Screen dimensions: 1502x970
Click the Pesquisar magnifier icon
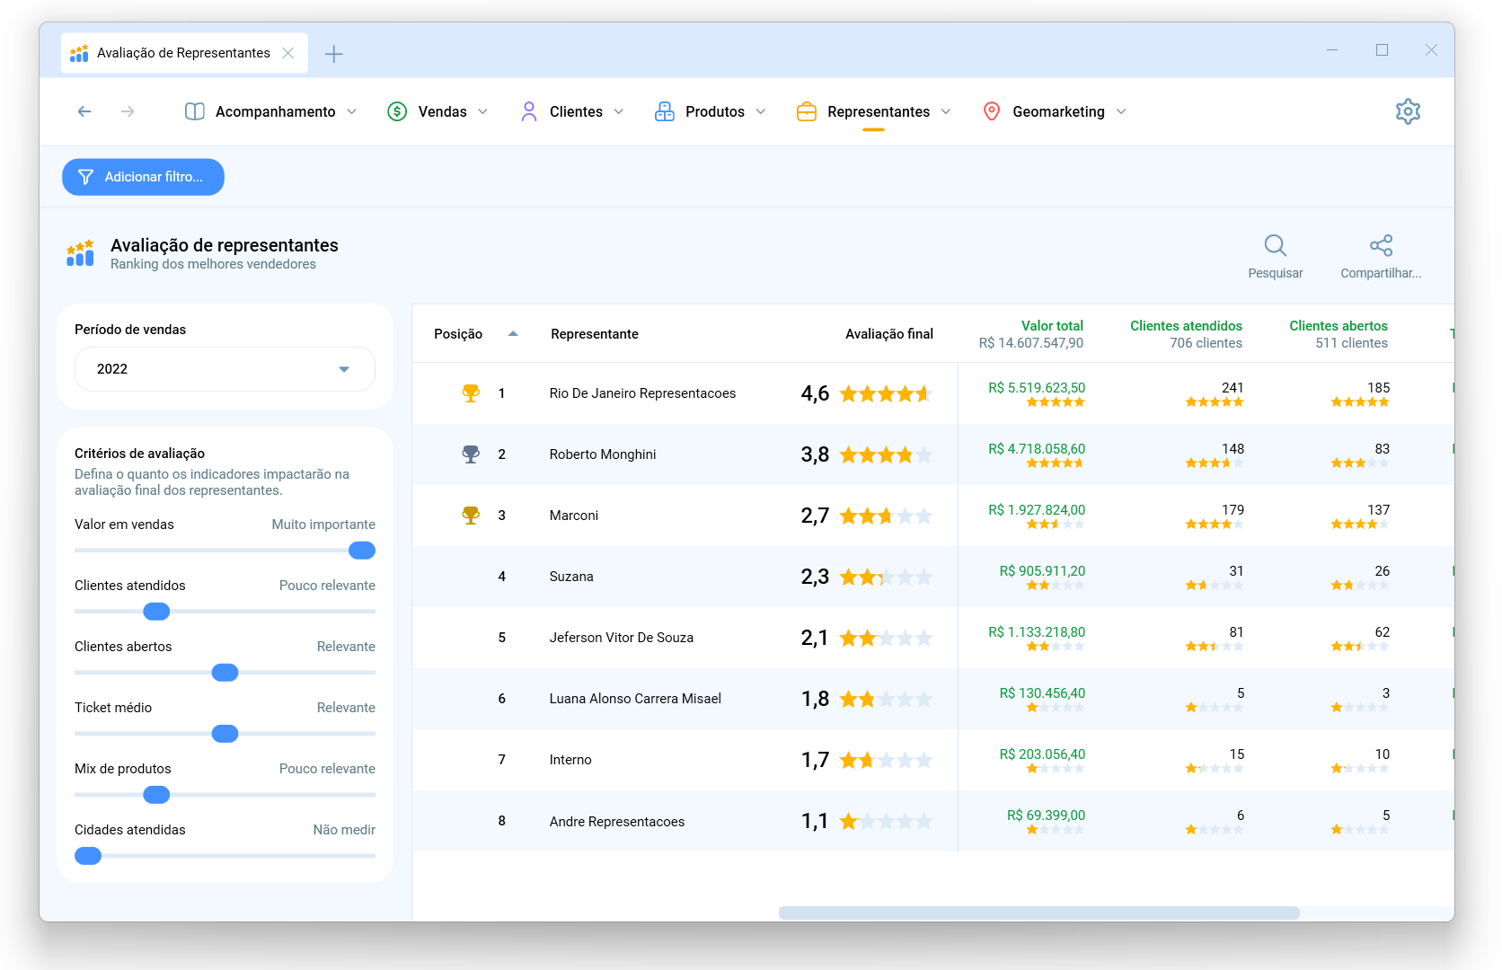[x=1275, y=246]
